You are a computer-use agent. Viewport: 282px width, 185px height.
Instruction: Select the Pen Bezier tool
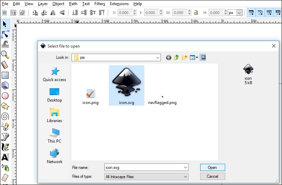(5, 137)
